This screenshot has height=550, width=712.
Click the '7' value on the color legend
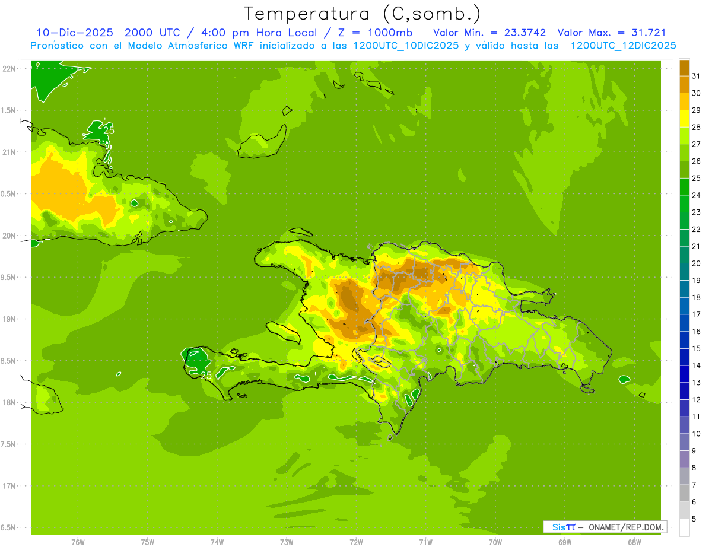694,485
